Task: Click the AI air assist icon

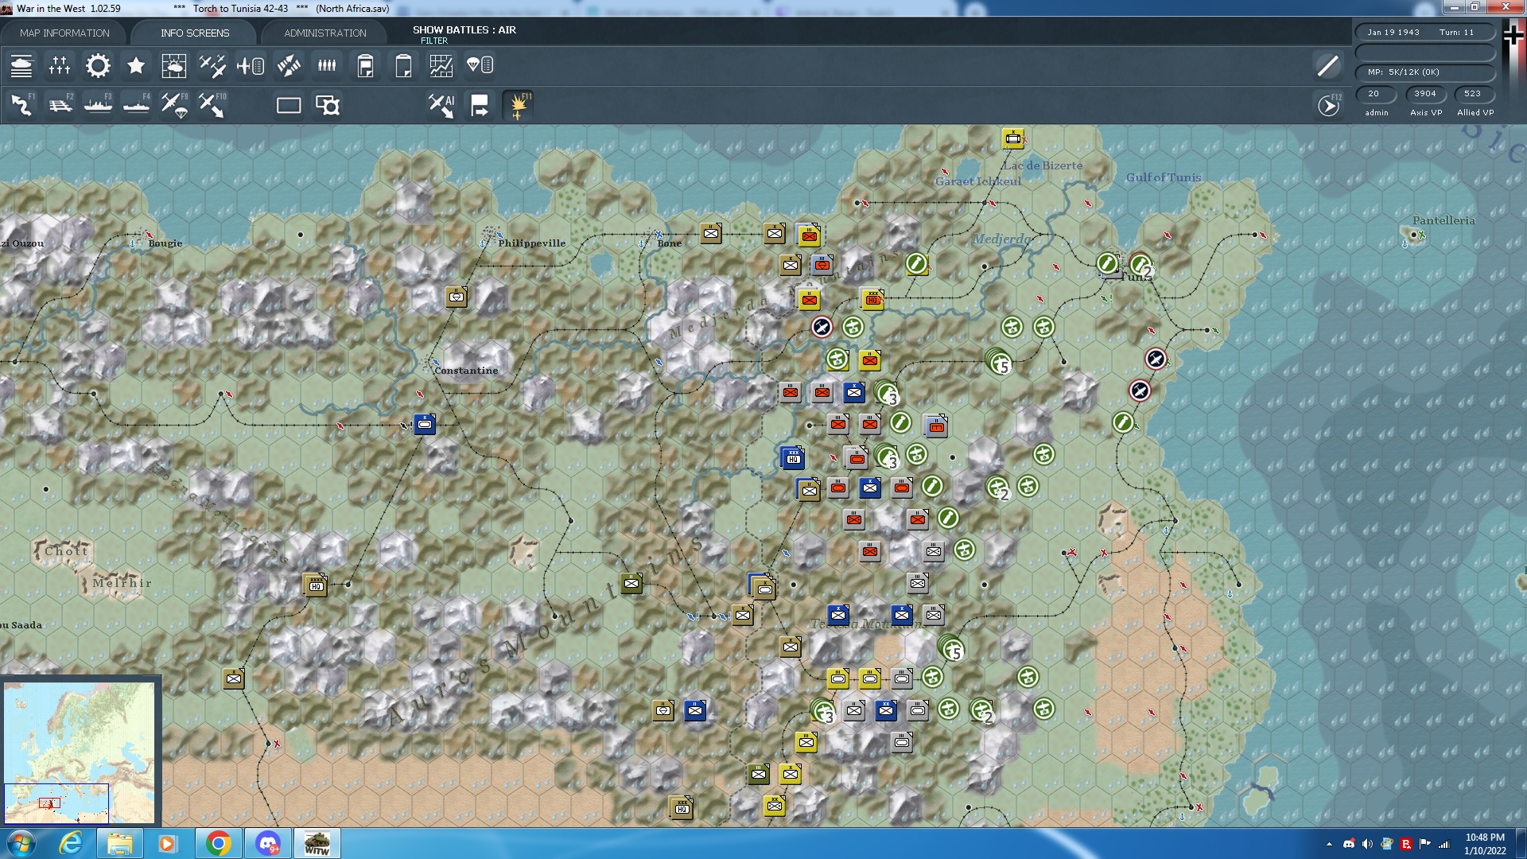Action: tap(441, 105)
